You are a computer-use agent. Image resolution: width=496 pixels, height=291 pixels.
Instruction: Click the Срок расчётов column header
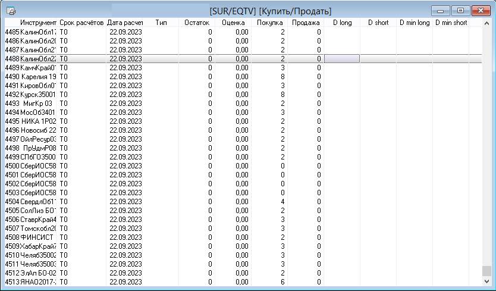81,23
